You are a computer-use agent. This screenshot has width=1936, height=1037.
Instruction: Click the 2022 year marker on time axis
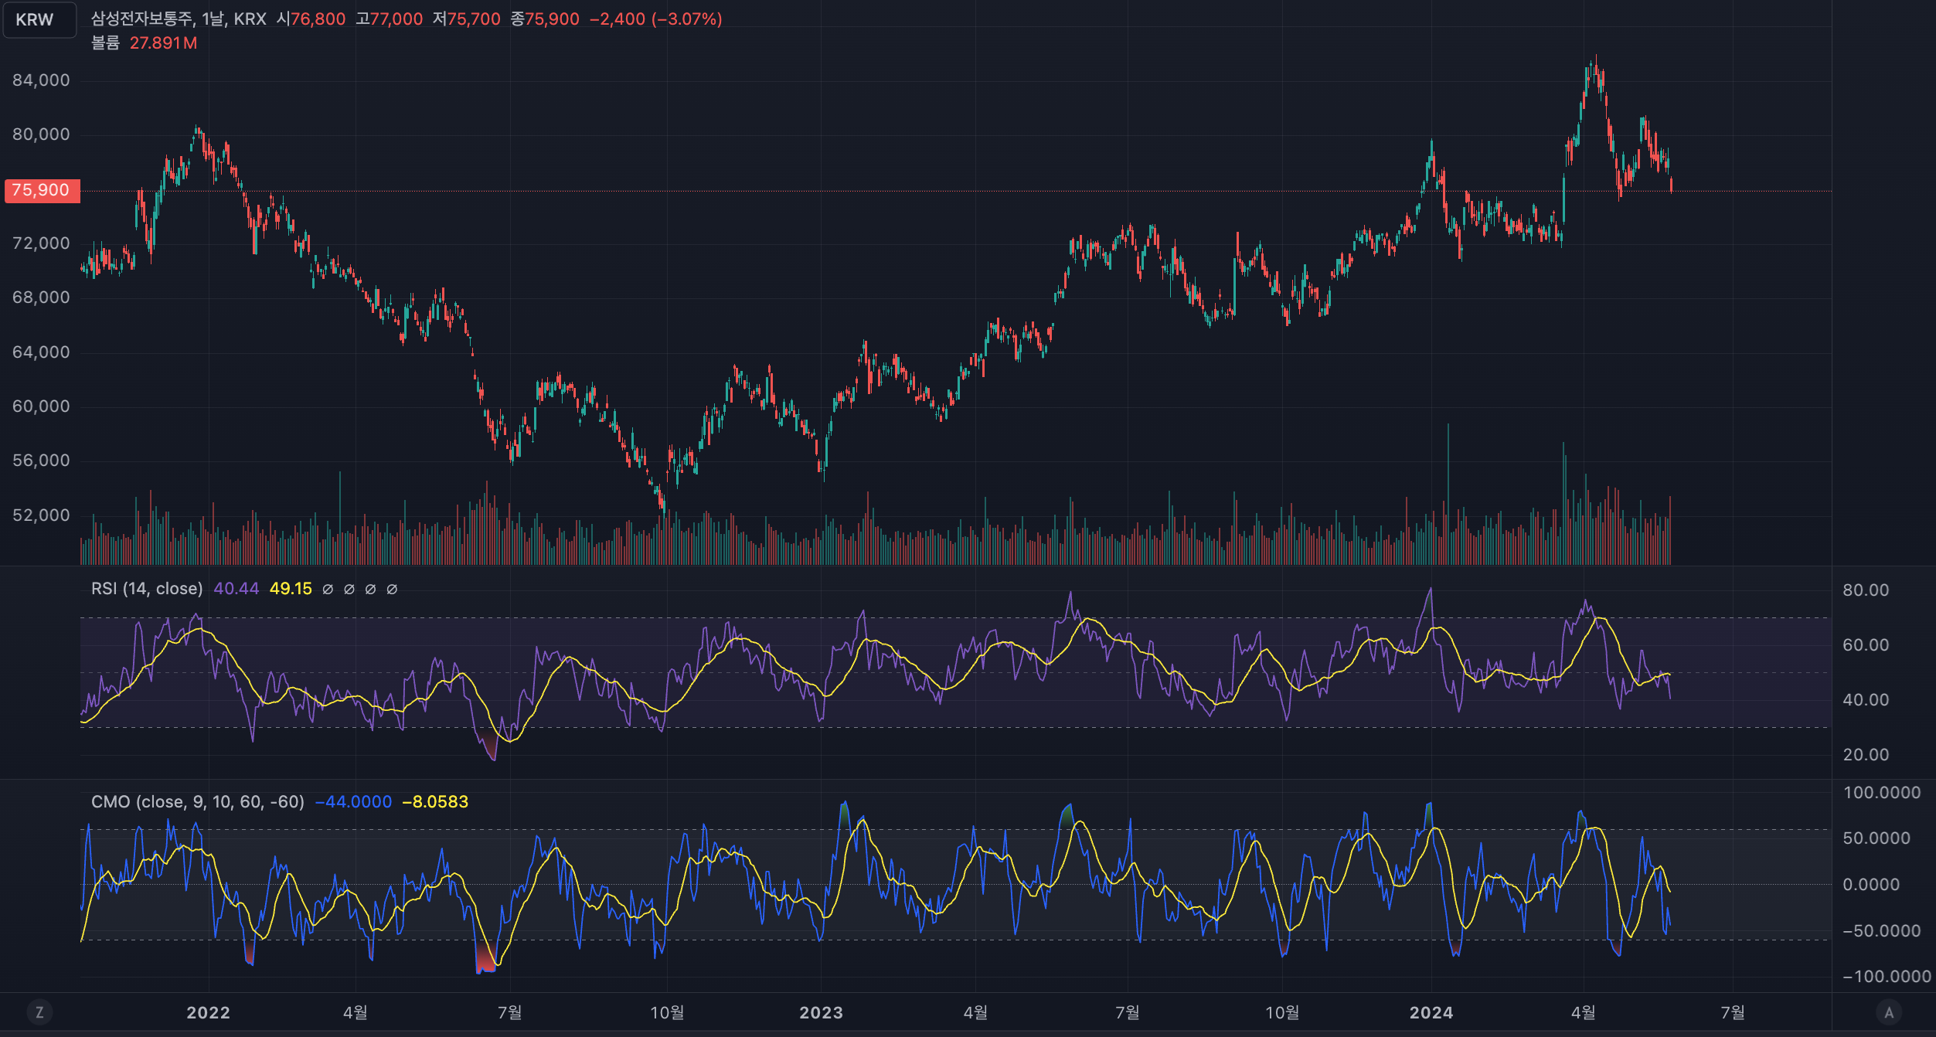(209, 1012)
